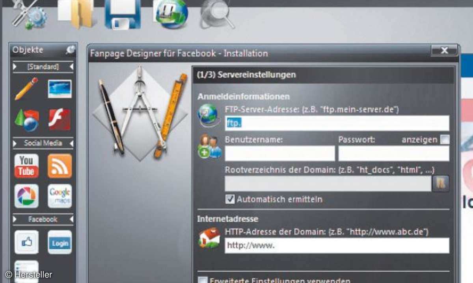Click the FTP-Server-Adresse input field
This screenshot has height=283, width=473.
tap(337, 123)
